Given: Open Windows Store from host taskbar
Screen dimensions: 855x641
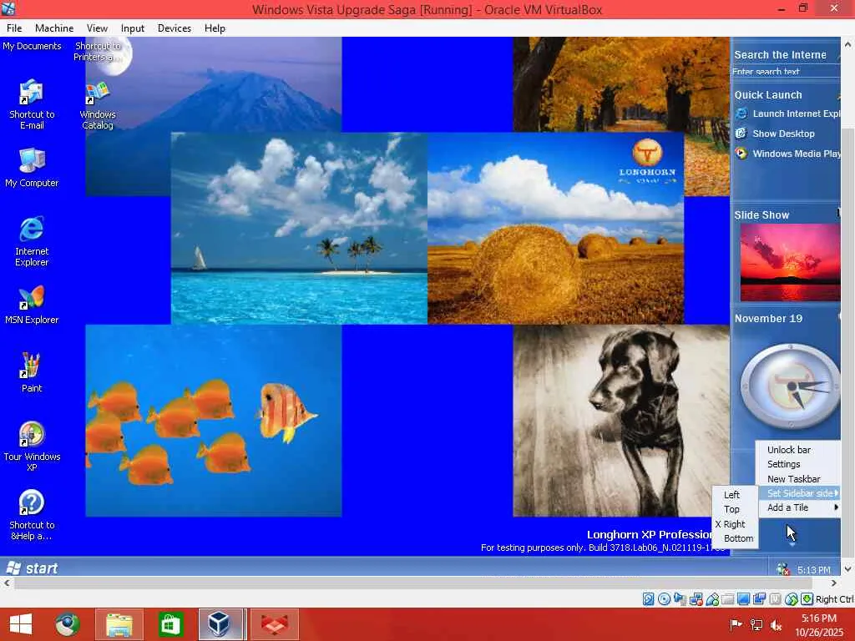Looking at the screenshot, I should click(170, 624).
